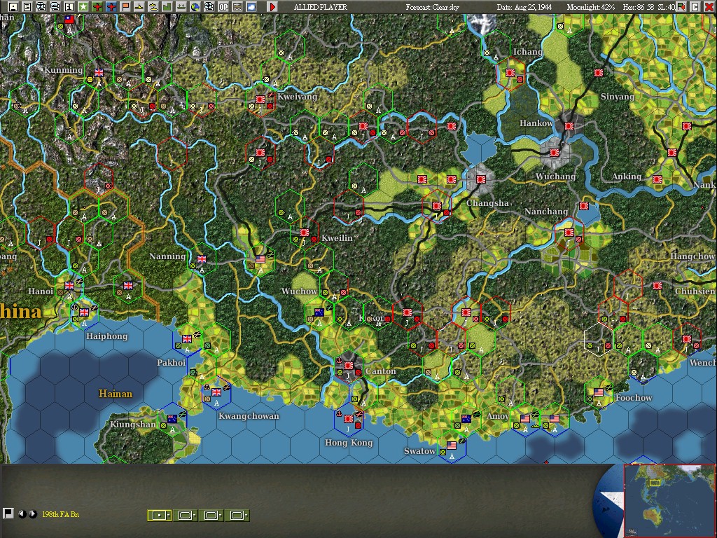Select the Australian unit west of Amoy

pos(466,419)
